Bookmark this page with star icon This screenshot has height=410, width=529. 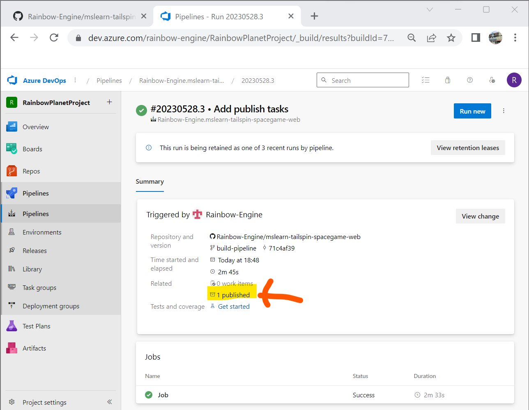point(451,38)
